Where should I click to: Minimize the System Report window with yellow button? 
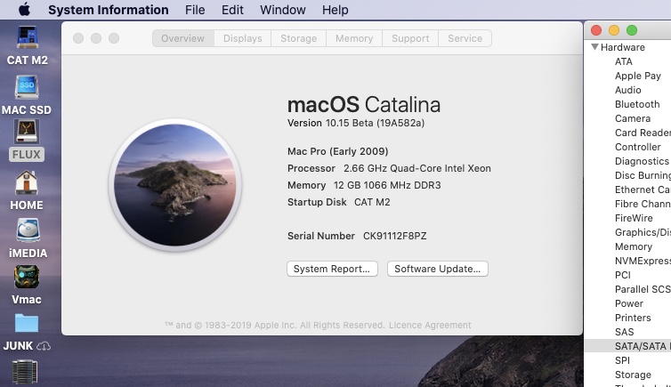point(614,30)
